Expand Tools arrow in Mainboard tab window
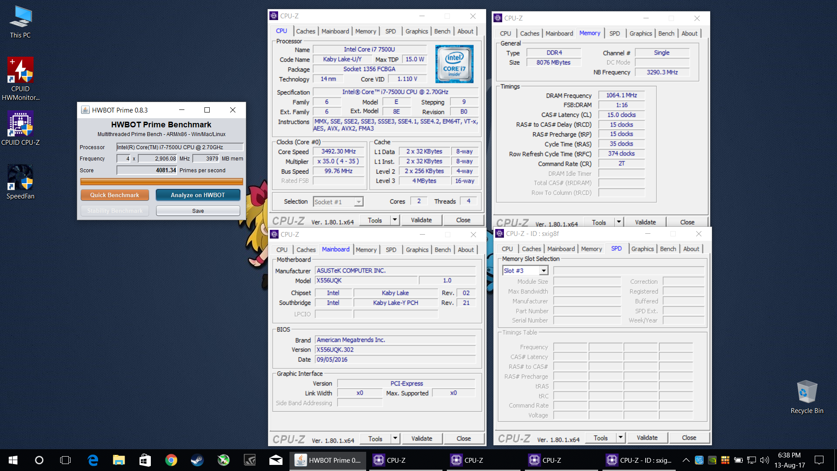Viewport: 837px width, 471px height. coord(395,438)
